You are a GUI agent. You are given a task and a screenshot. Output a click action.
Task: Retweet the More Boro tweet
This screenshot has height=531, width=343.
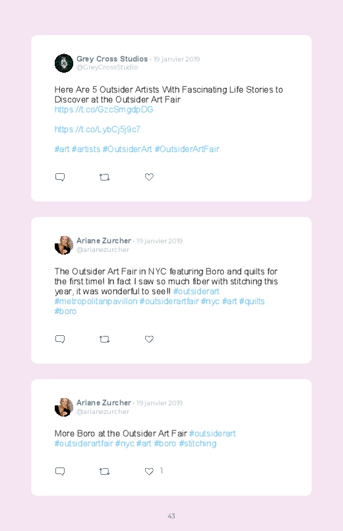pyautogui.click(x=104, y=471)
